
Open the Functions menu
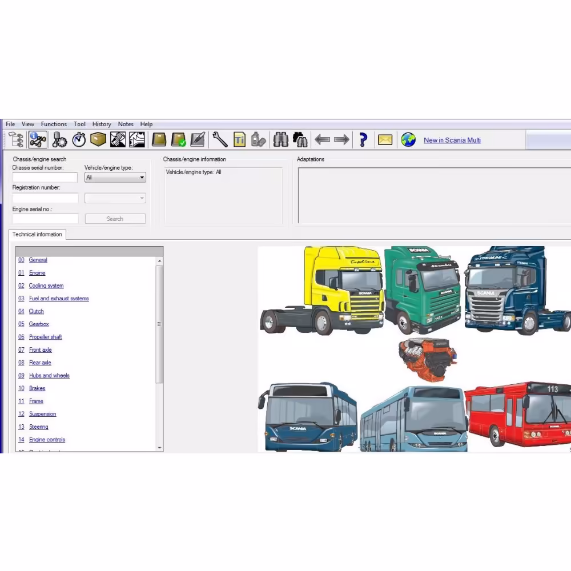point(54,124)
